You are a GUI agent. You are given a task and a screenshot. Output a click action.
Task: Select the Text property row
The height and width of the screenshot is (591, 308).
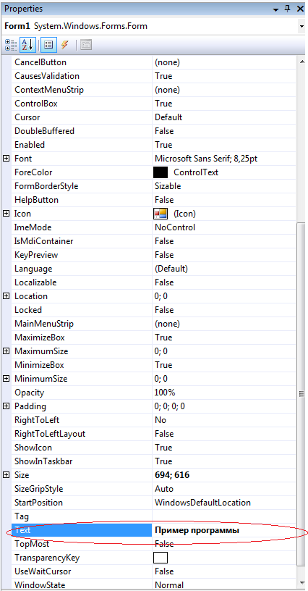[x=154, y=530]
